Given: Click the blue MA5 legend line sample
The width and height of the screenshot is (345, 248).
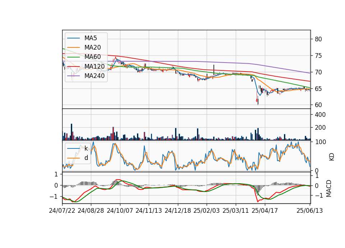Looking at the screenshot, I should (73, 38).
